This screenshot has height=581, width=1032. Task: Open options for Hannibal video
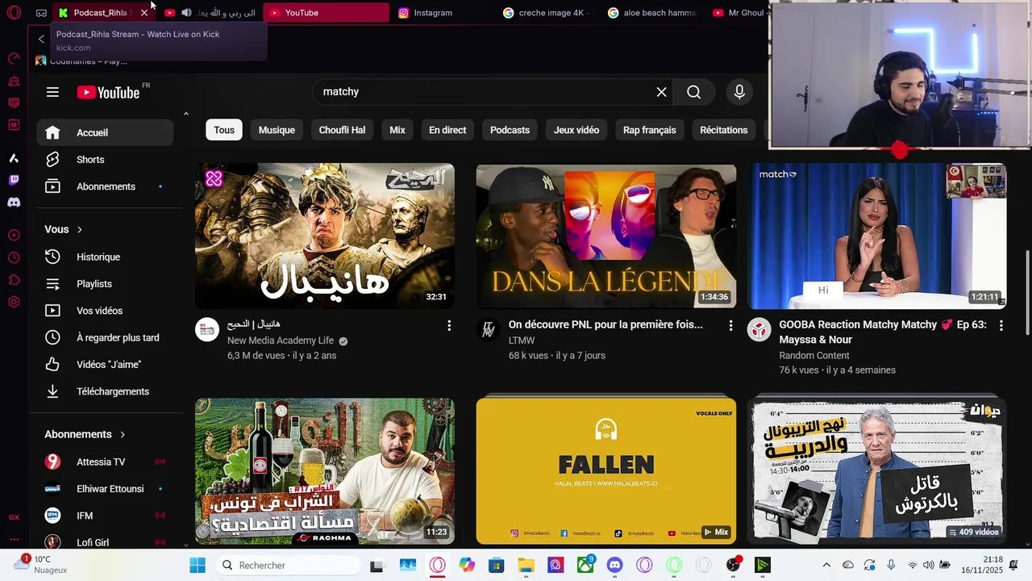point(449,325)
